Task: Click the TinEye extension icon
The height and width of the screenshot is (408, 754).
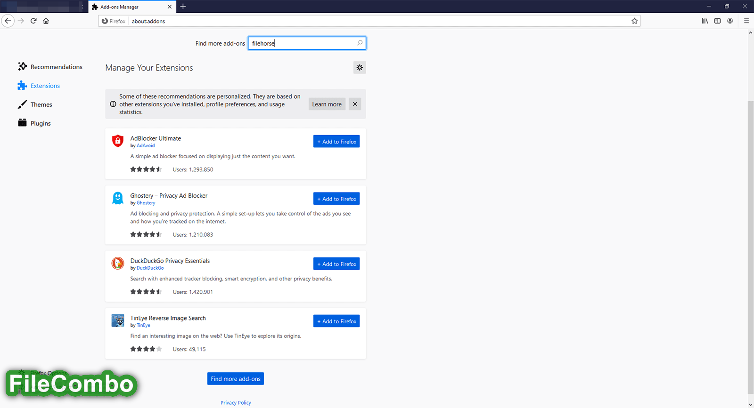Action: click(118, 320)
